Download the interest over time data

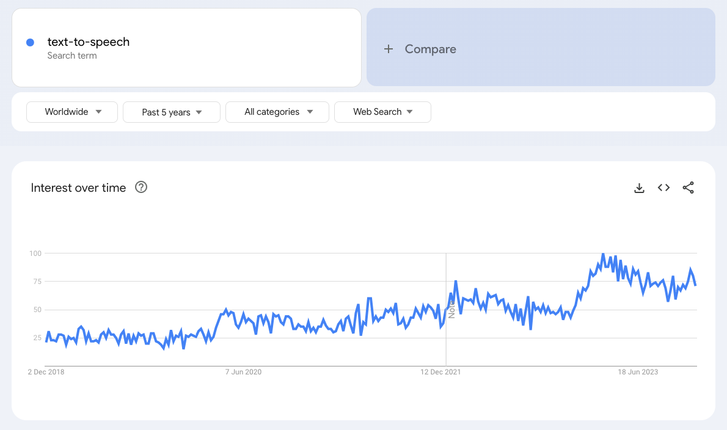(639, 188)
